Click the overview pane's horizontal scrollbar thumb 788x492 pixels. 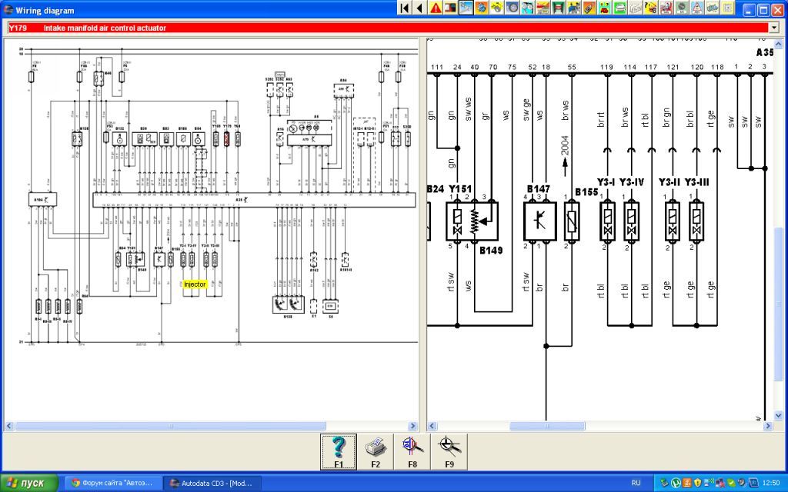(170, 426)
